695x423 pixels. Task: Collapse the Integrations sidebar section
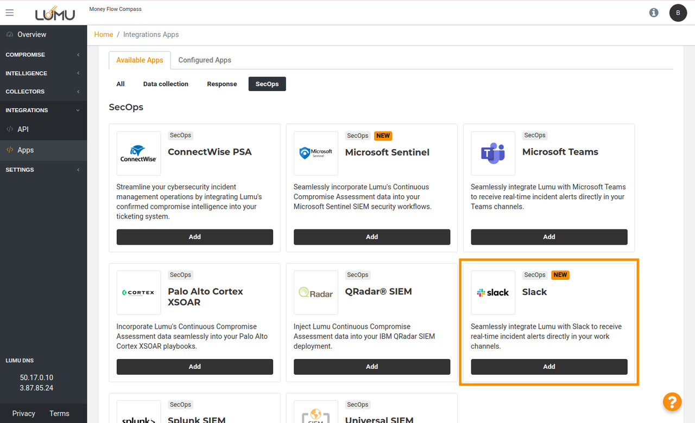click(x=43, y=110)
